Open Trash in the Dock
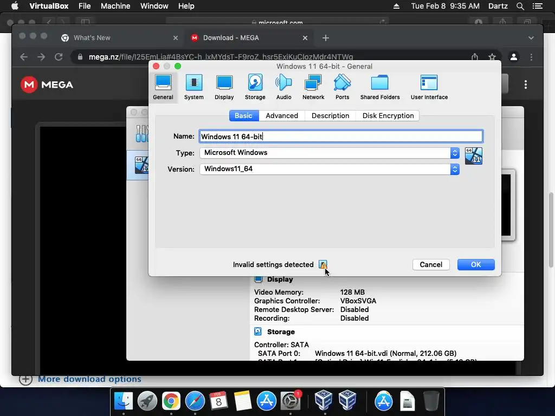Viewport: 555px width, 416px height. (431, 401)
